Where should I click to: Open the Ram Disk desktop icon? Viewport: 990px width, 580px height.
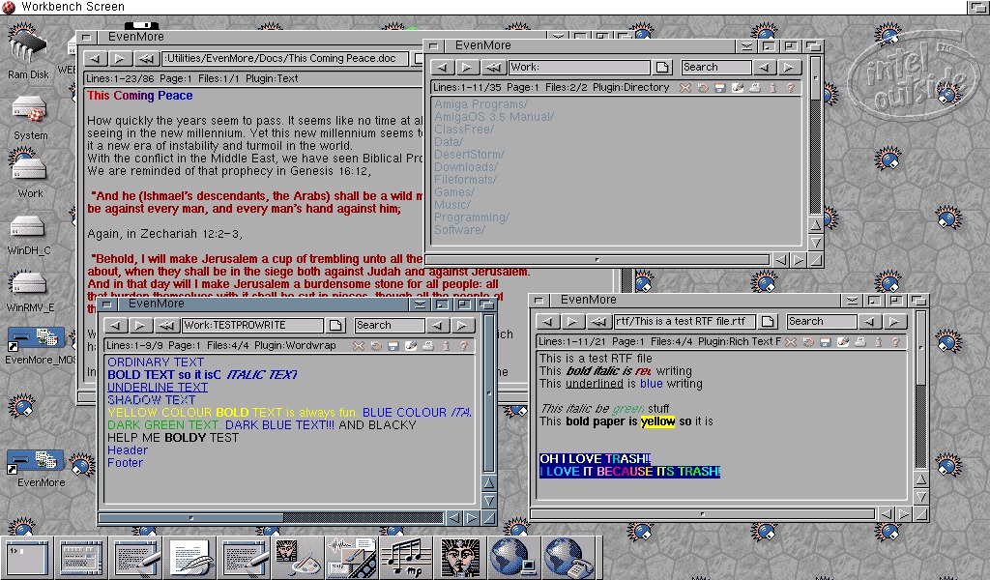click(x=29, y=46)
